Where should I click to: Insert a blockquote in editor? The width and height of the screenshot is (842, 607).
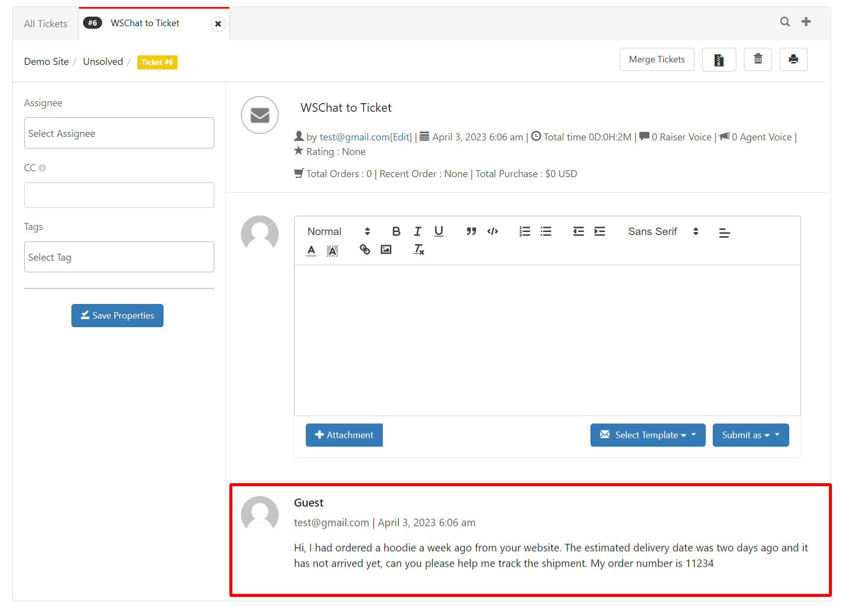click(x=471, y=232)
